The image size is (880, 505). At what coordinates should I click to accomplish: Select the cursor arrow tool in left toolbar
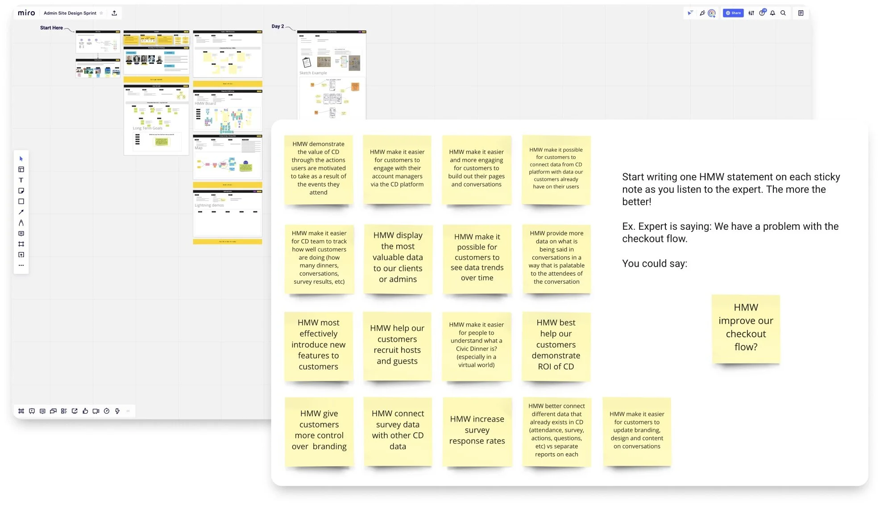[x=21, y=159]
